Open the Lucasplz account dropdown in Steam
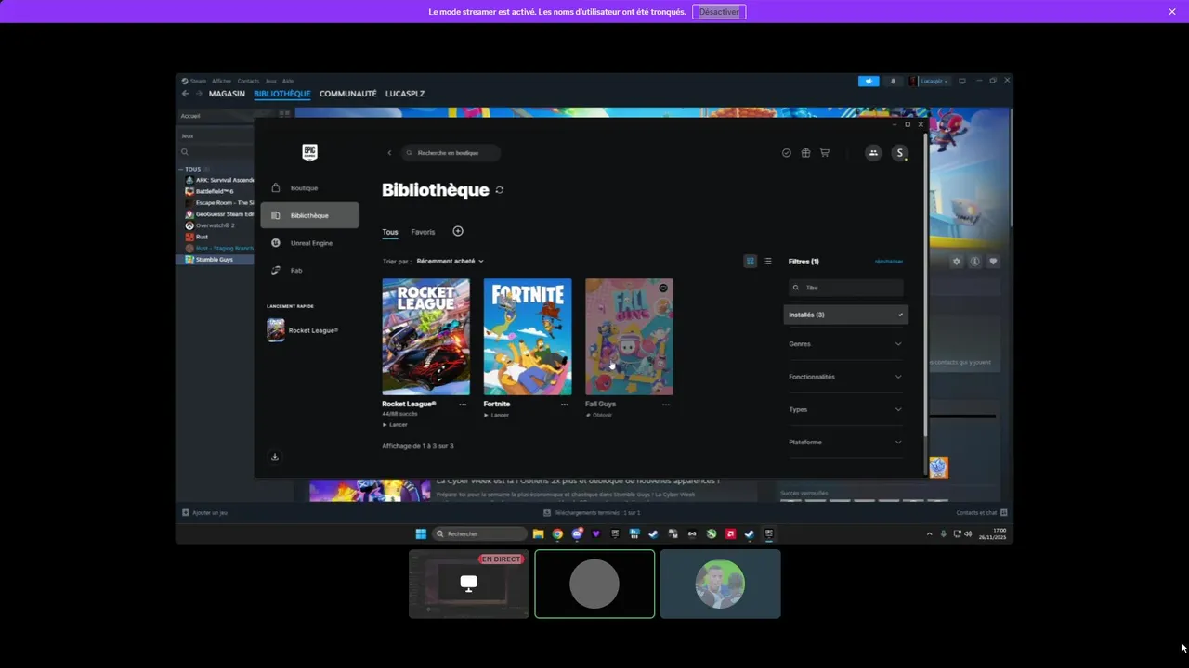The width and height of the screenshot is (1189, 668). [x=930, y=81]
